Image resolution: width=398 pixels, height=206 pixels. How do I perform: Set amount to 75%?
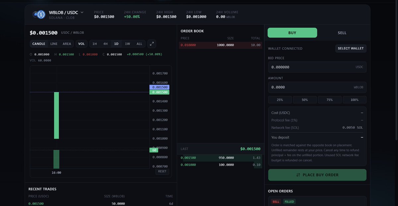(x=330, y=100)
